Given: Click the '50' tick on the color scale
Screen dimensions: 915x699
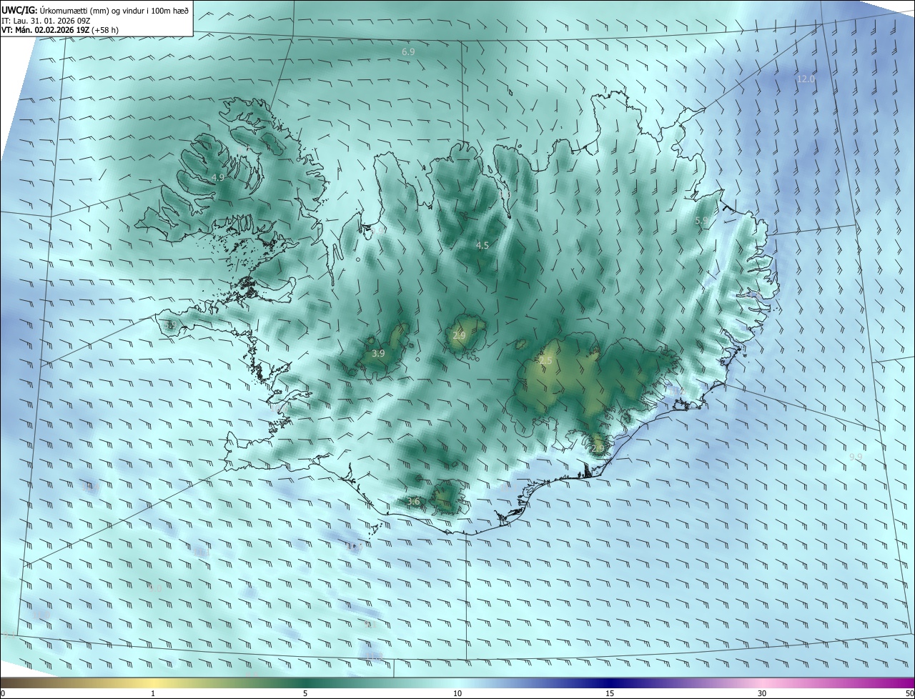Looking at the screenshot, I should coord(909,693).
